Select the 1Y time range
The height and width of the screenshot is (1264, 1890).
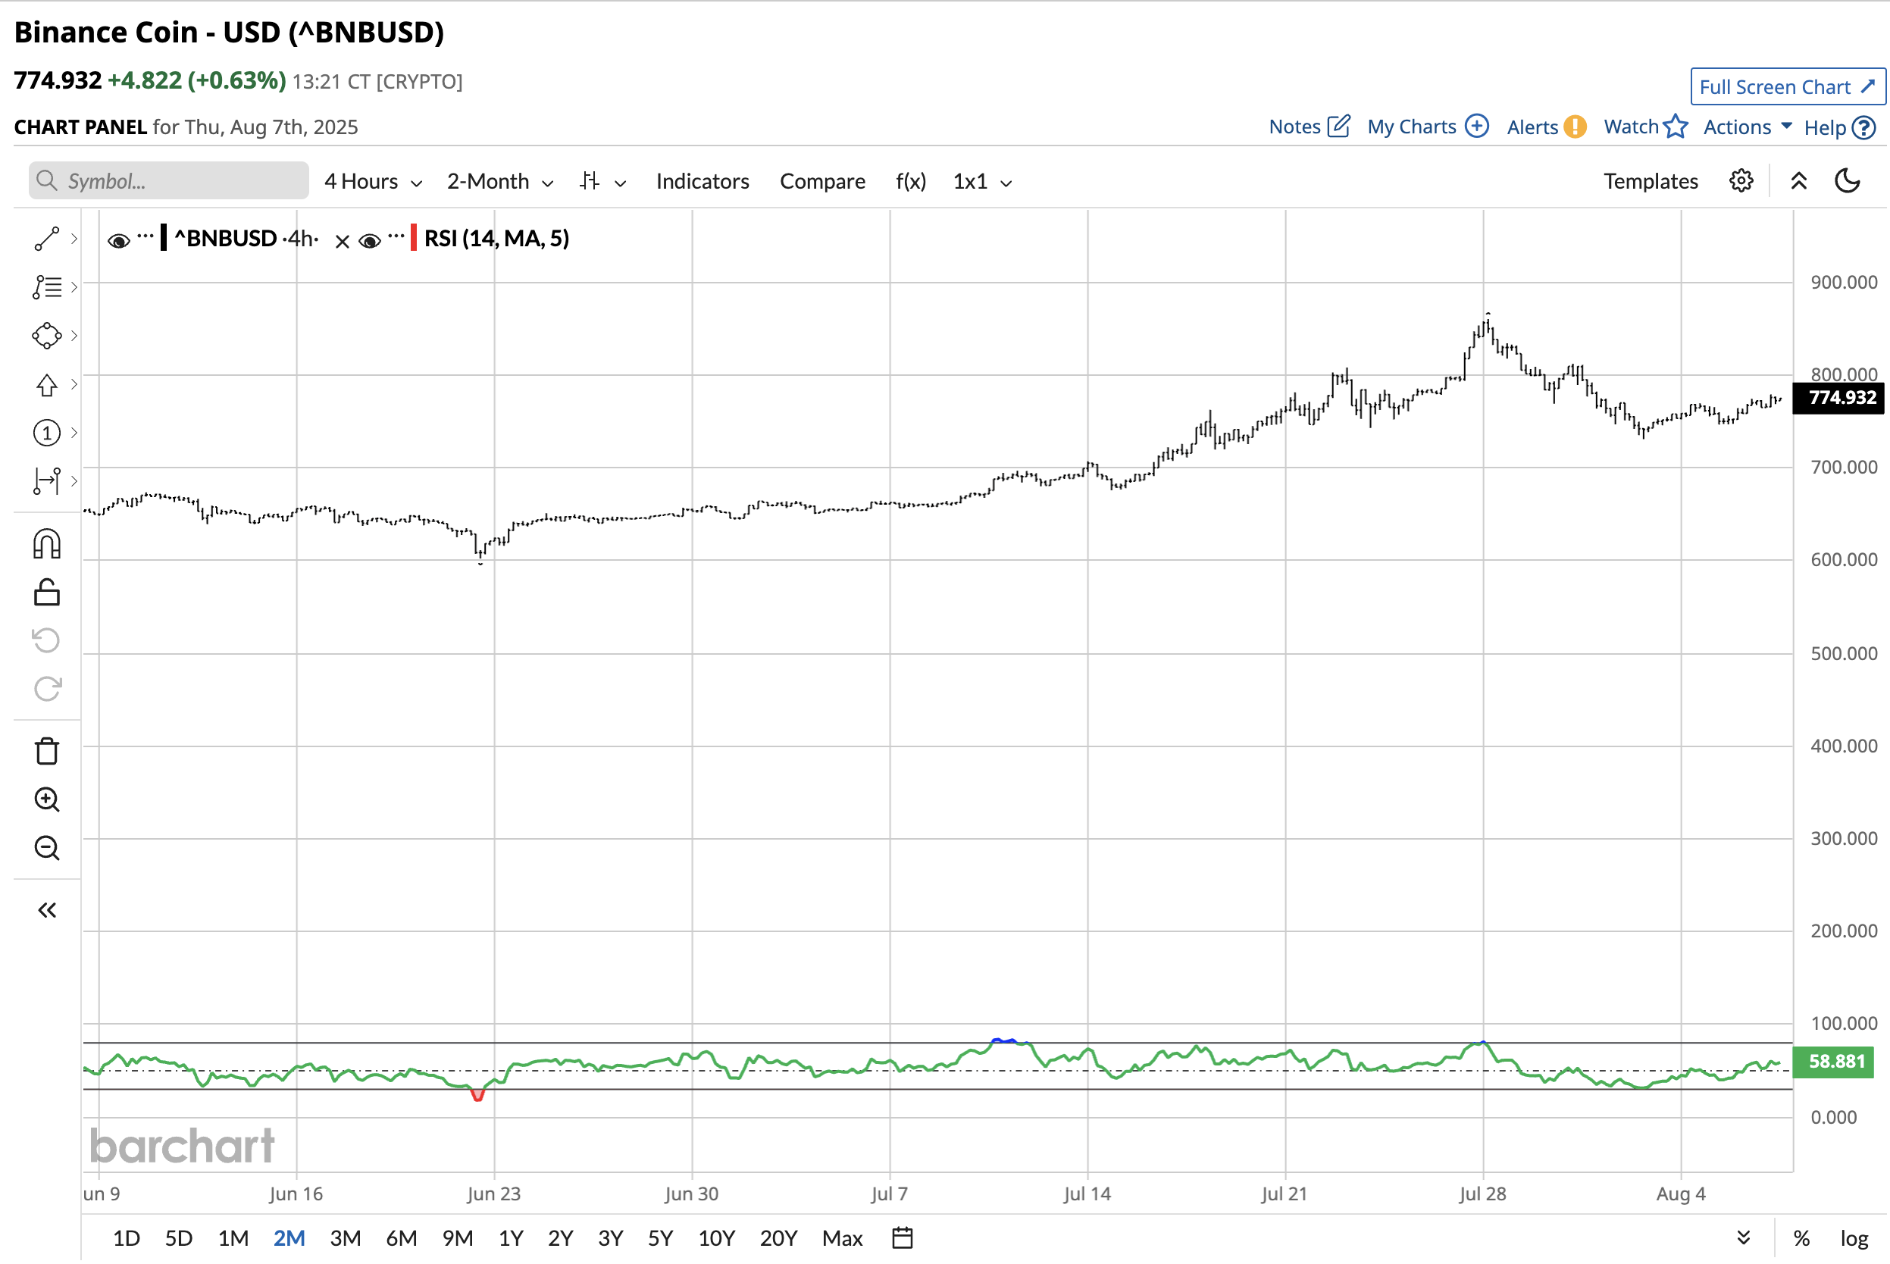511,1238
